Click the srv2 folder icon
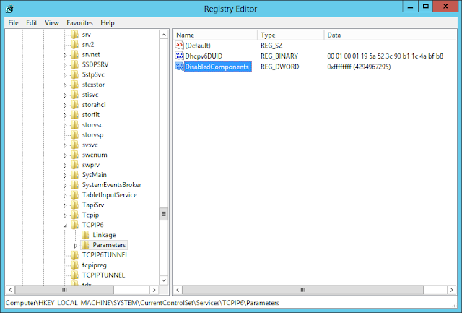The width and height of the screenshot is (462, 313). point(75,45)
